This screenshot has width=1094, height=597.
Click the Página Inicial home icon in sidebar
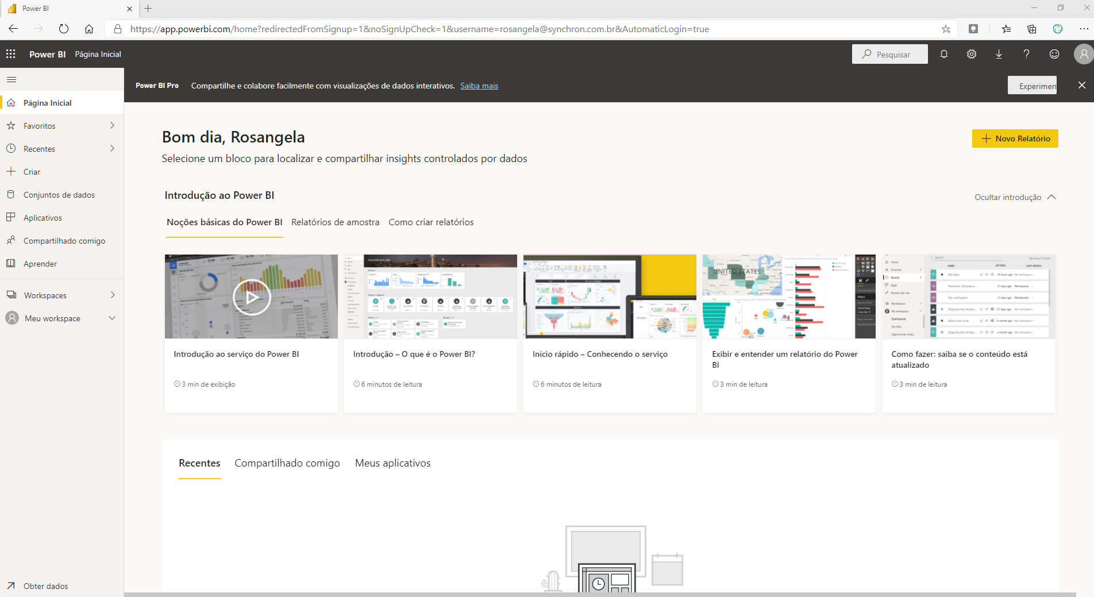[x=11, y=103]
